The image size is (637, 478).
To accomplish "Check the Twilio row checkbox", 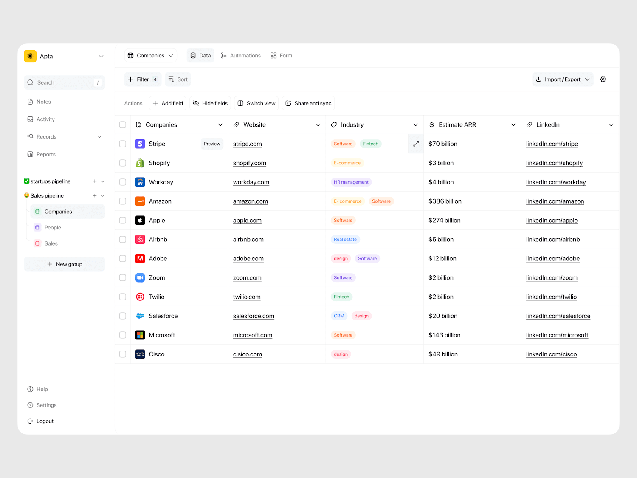I will coord(123,297).
